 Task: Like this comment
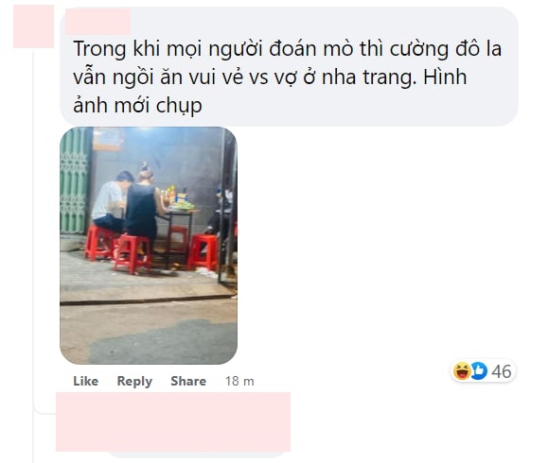tap(85, 381)
